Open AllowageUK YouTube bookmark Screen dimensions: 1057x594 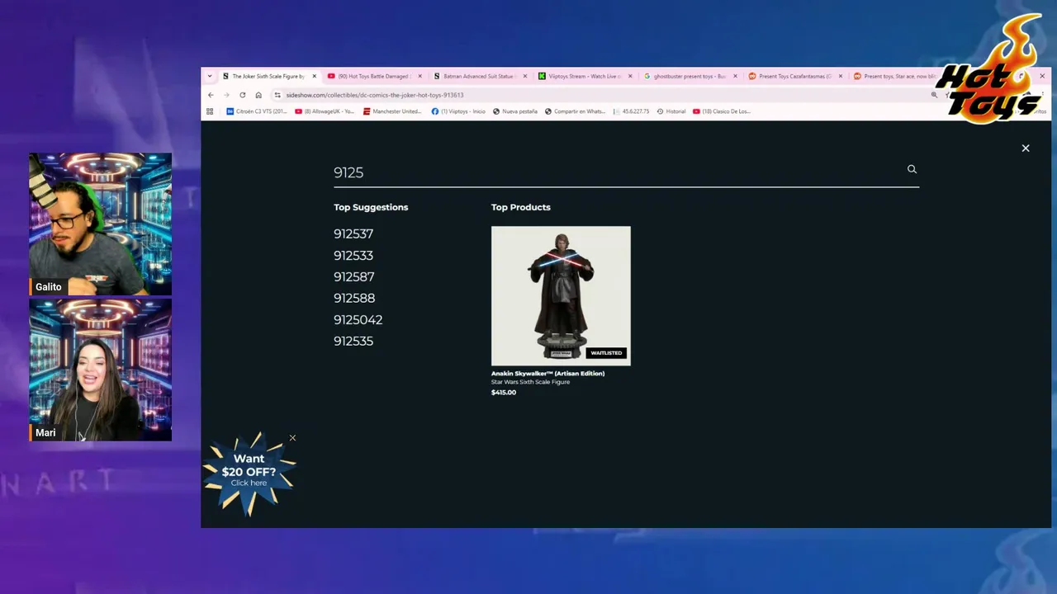point(325,111)
